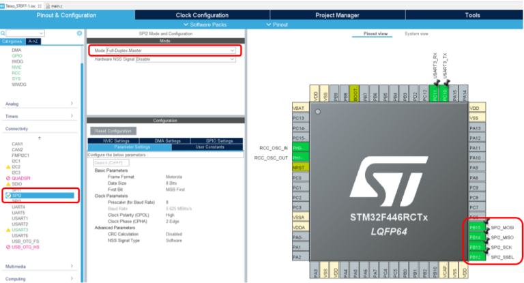Click the VBAT pin on chip
Viewport: 524px width, 283px height.
pyautogui.click(x=298, y=108)
